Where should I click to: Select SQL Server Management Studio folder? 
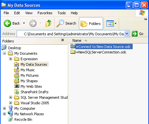click(x=44, y=97)
